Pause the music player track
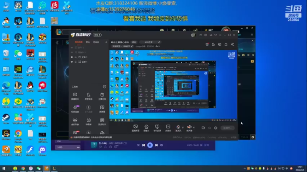 click(x=150, y=145)
